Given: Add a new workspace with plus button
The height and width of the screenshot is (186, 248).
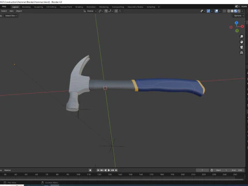Looking at the screenshot, I should (x=159, y=7).
